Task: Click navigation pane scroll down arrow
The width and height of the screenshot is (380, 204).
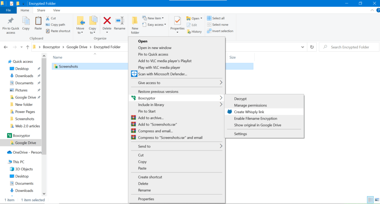Action: click(x=44, y=194)
